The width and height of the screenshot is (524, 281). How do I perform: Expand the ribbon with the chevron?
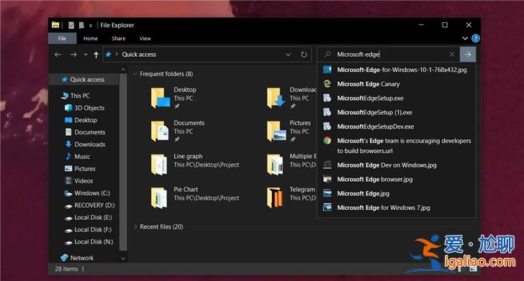point(464,38)
